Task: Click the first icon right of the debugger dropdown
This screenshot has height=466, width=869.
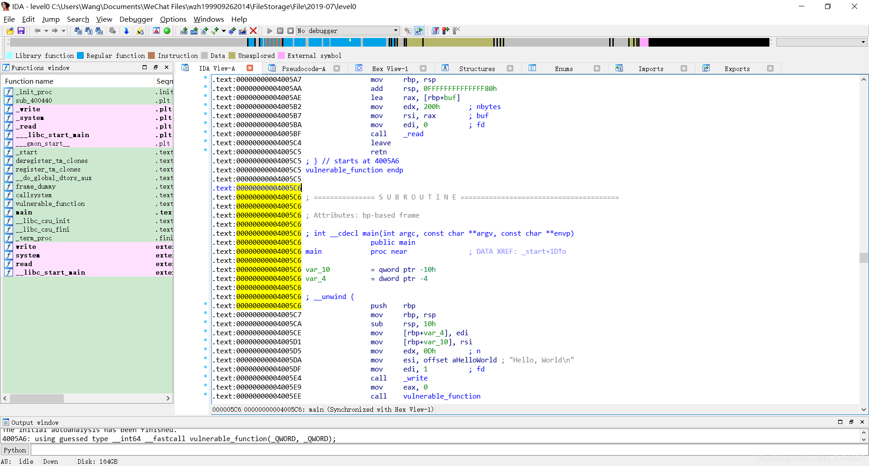Action: pos(408,31)
